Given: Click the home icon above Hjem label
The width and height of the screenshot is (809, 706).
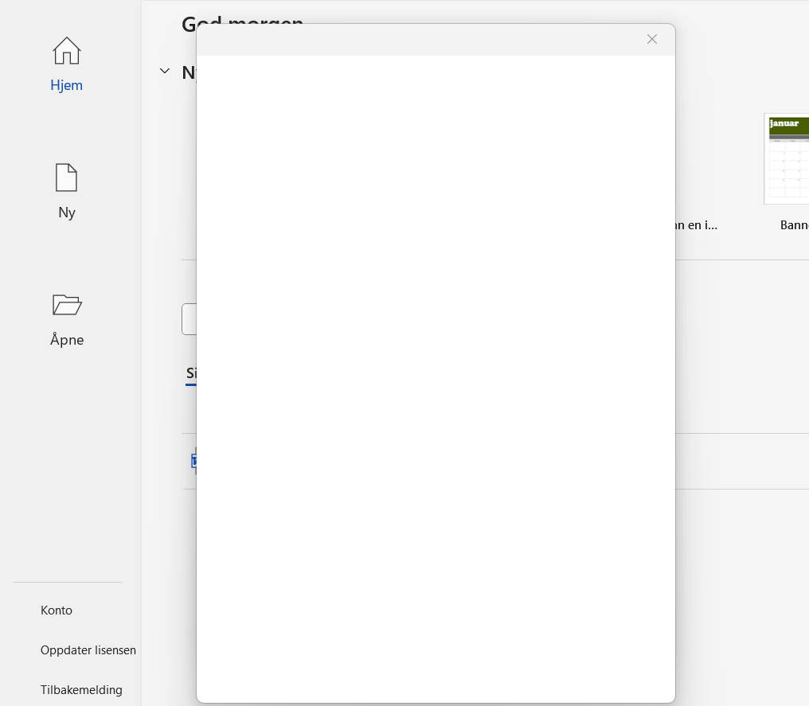Looking at the screenshot, I should tap(66, 50).
